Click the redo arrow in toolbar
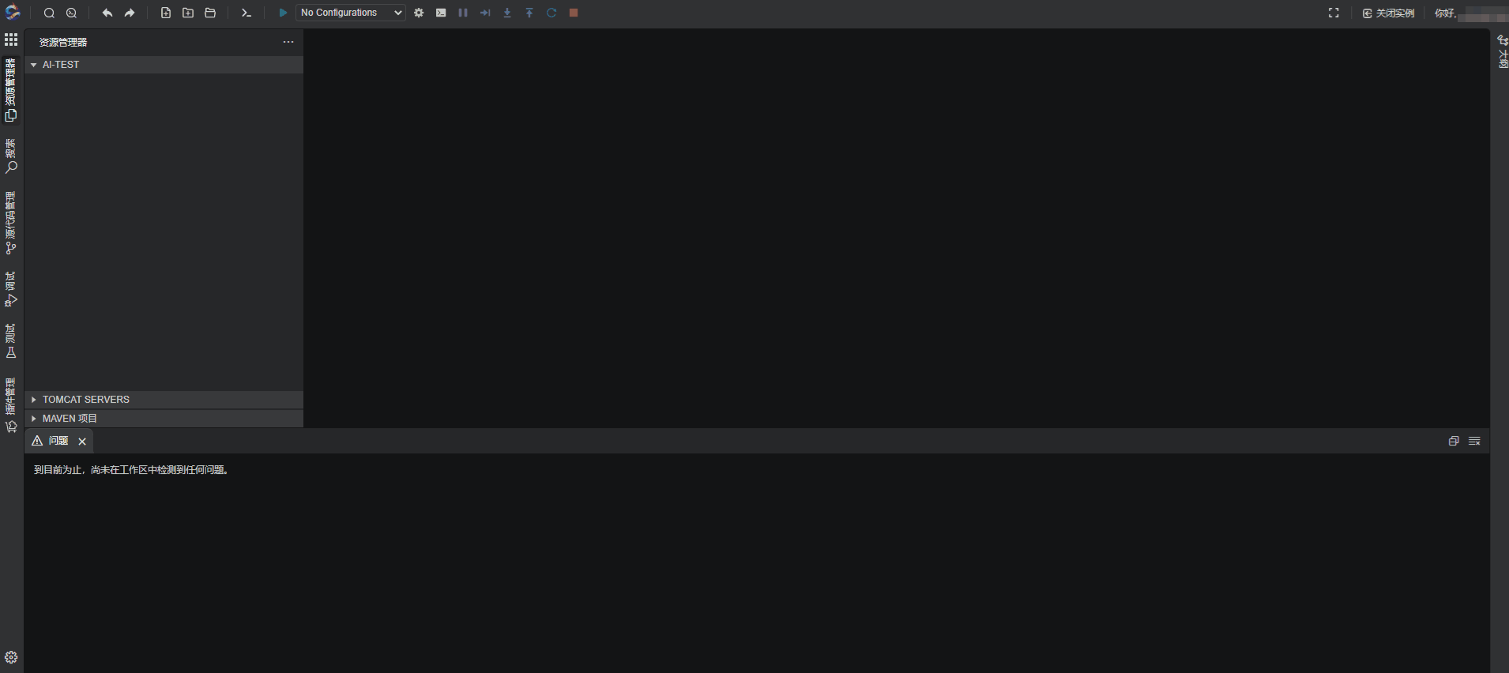The width and height of the screenshot is (1509, 673). pyautogui.click(x=130, y=13)
